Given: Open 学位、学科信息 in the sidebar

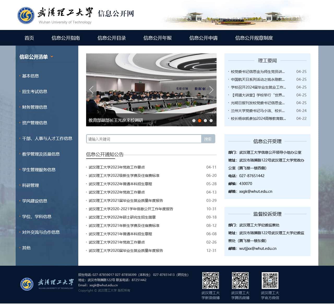Looking at the screenshot, I should pyautogui.click(x=37, y=216).
